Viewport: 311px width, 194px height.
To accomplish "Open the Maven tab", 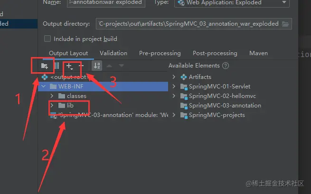I will (258, 53).
